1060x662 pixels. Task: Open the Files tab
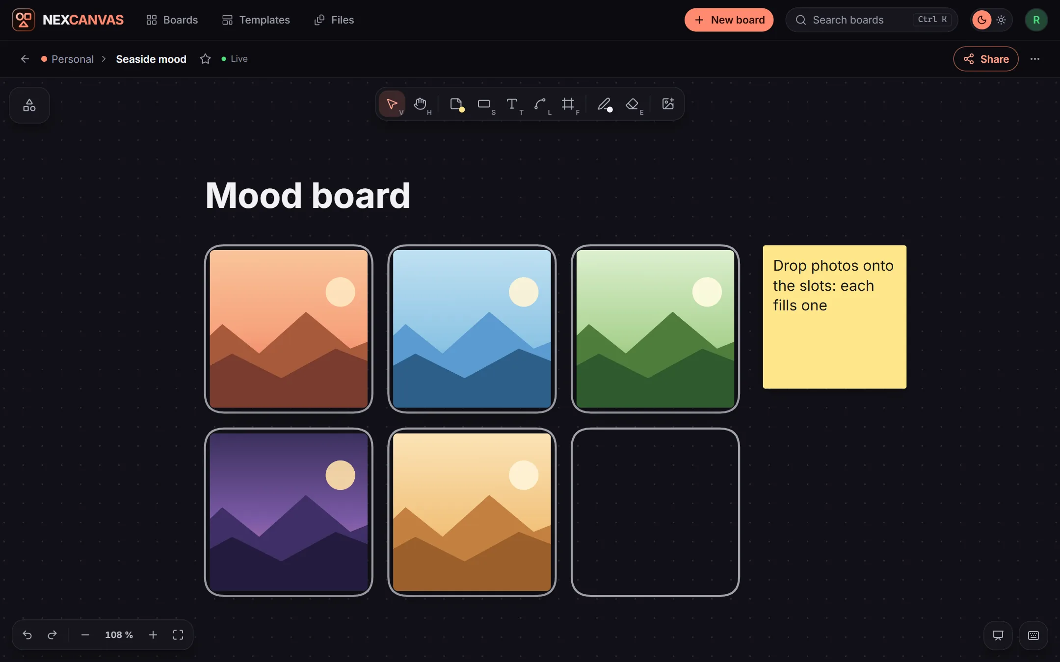pyautogui.click(x=334, y=20)
